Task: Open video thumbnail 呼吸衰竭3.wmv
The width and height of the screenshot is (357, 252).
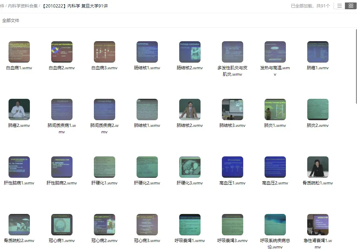Action: 233,225
